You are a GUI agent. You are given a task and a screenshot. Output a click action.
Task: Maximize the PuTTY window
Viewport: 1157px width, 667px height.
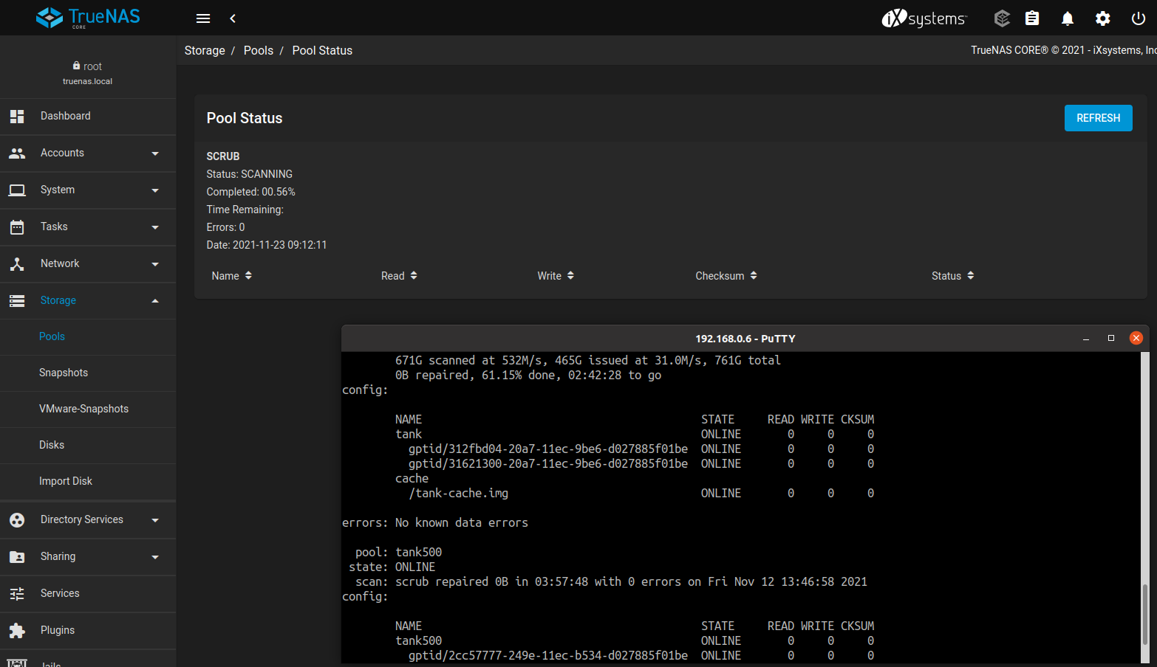(1110, 339)
